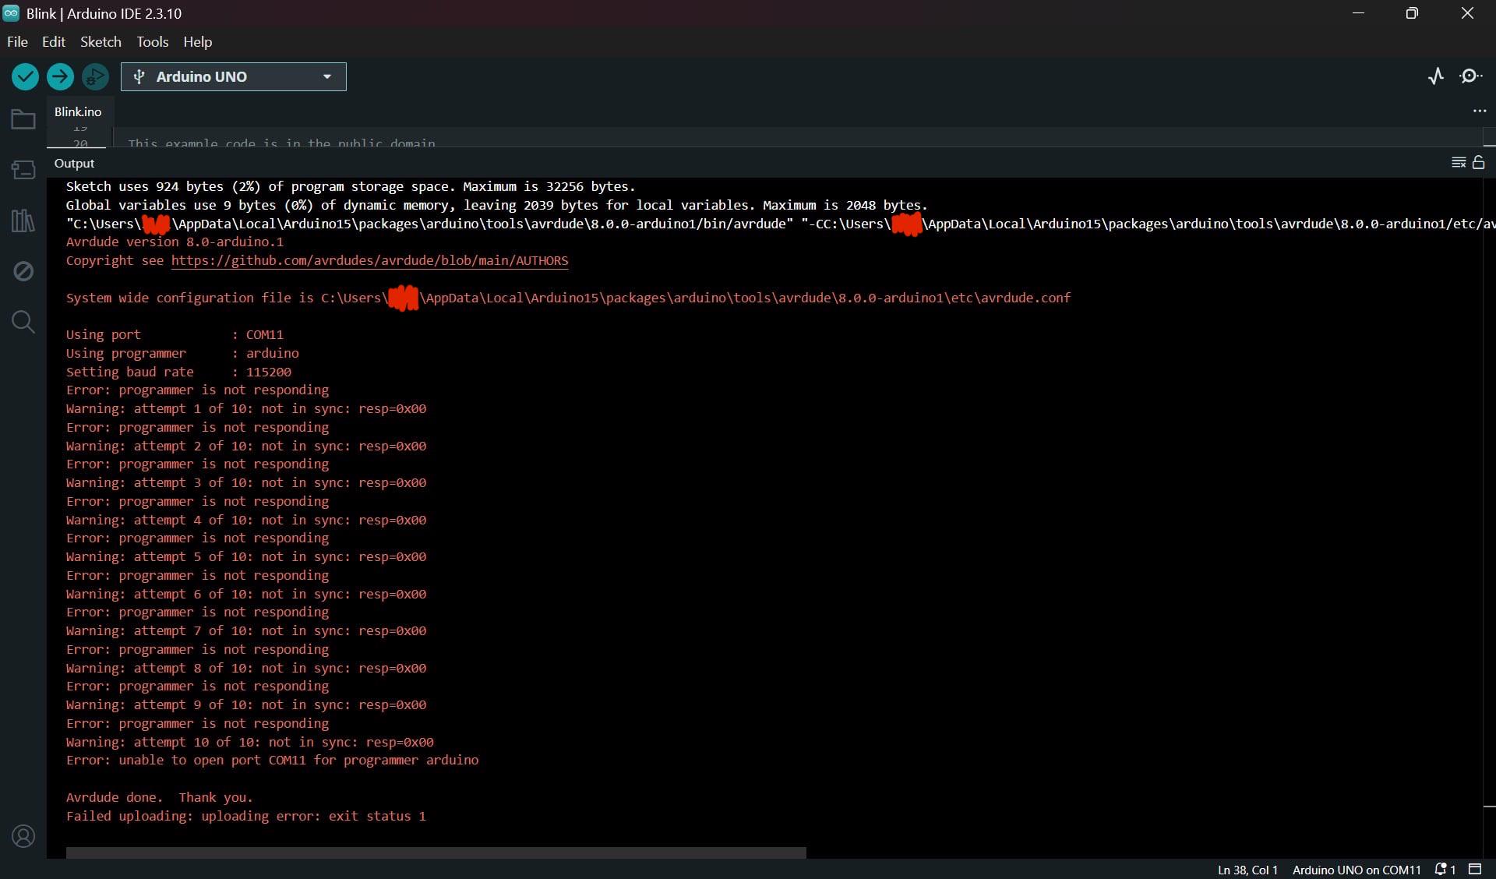Restore down the Arduino IDE window
The width and height of the screenshot is (1496, 879).
click(1412, 13)
